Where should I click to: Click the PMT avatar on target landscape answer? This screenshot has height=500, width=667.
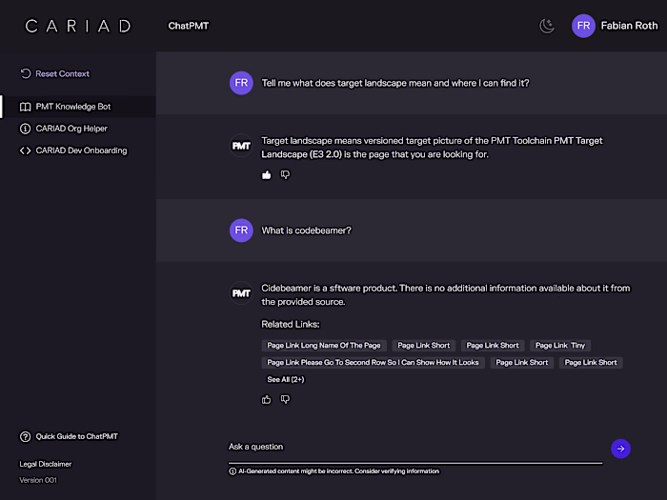point(241,146)
